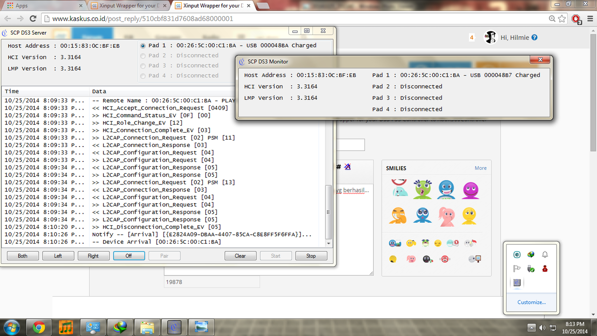Click the SCP DS3 Monitor title bar icon
The width and height of the screenshot is (597, 336).
click(x=242, y=61)
